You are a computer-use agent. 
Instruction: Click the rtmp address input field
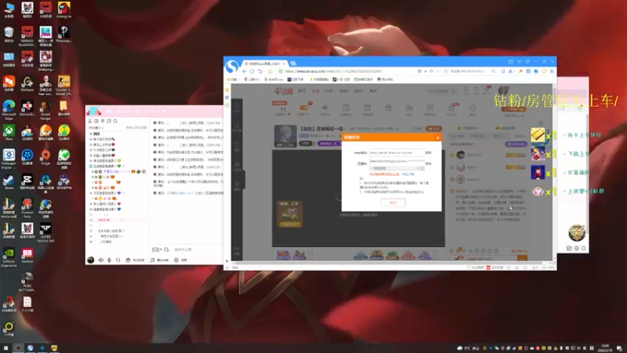397,152
